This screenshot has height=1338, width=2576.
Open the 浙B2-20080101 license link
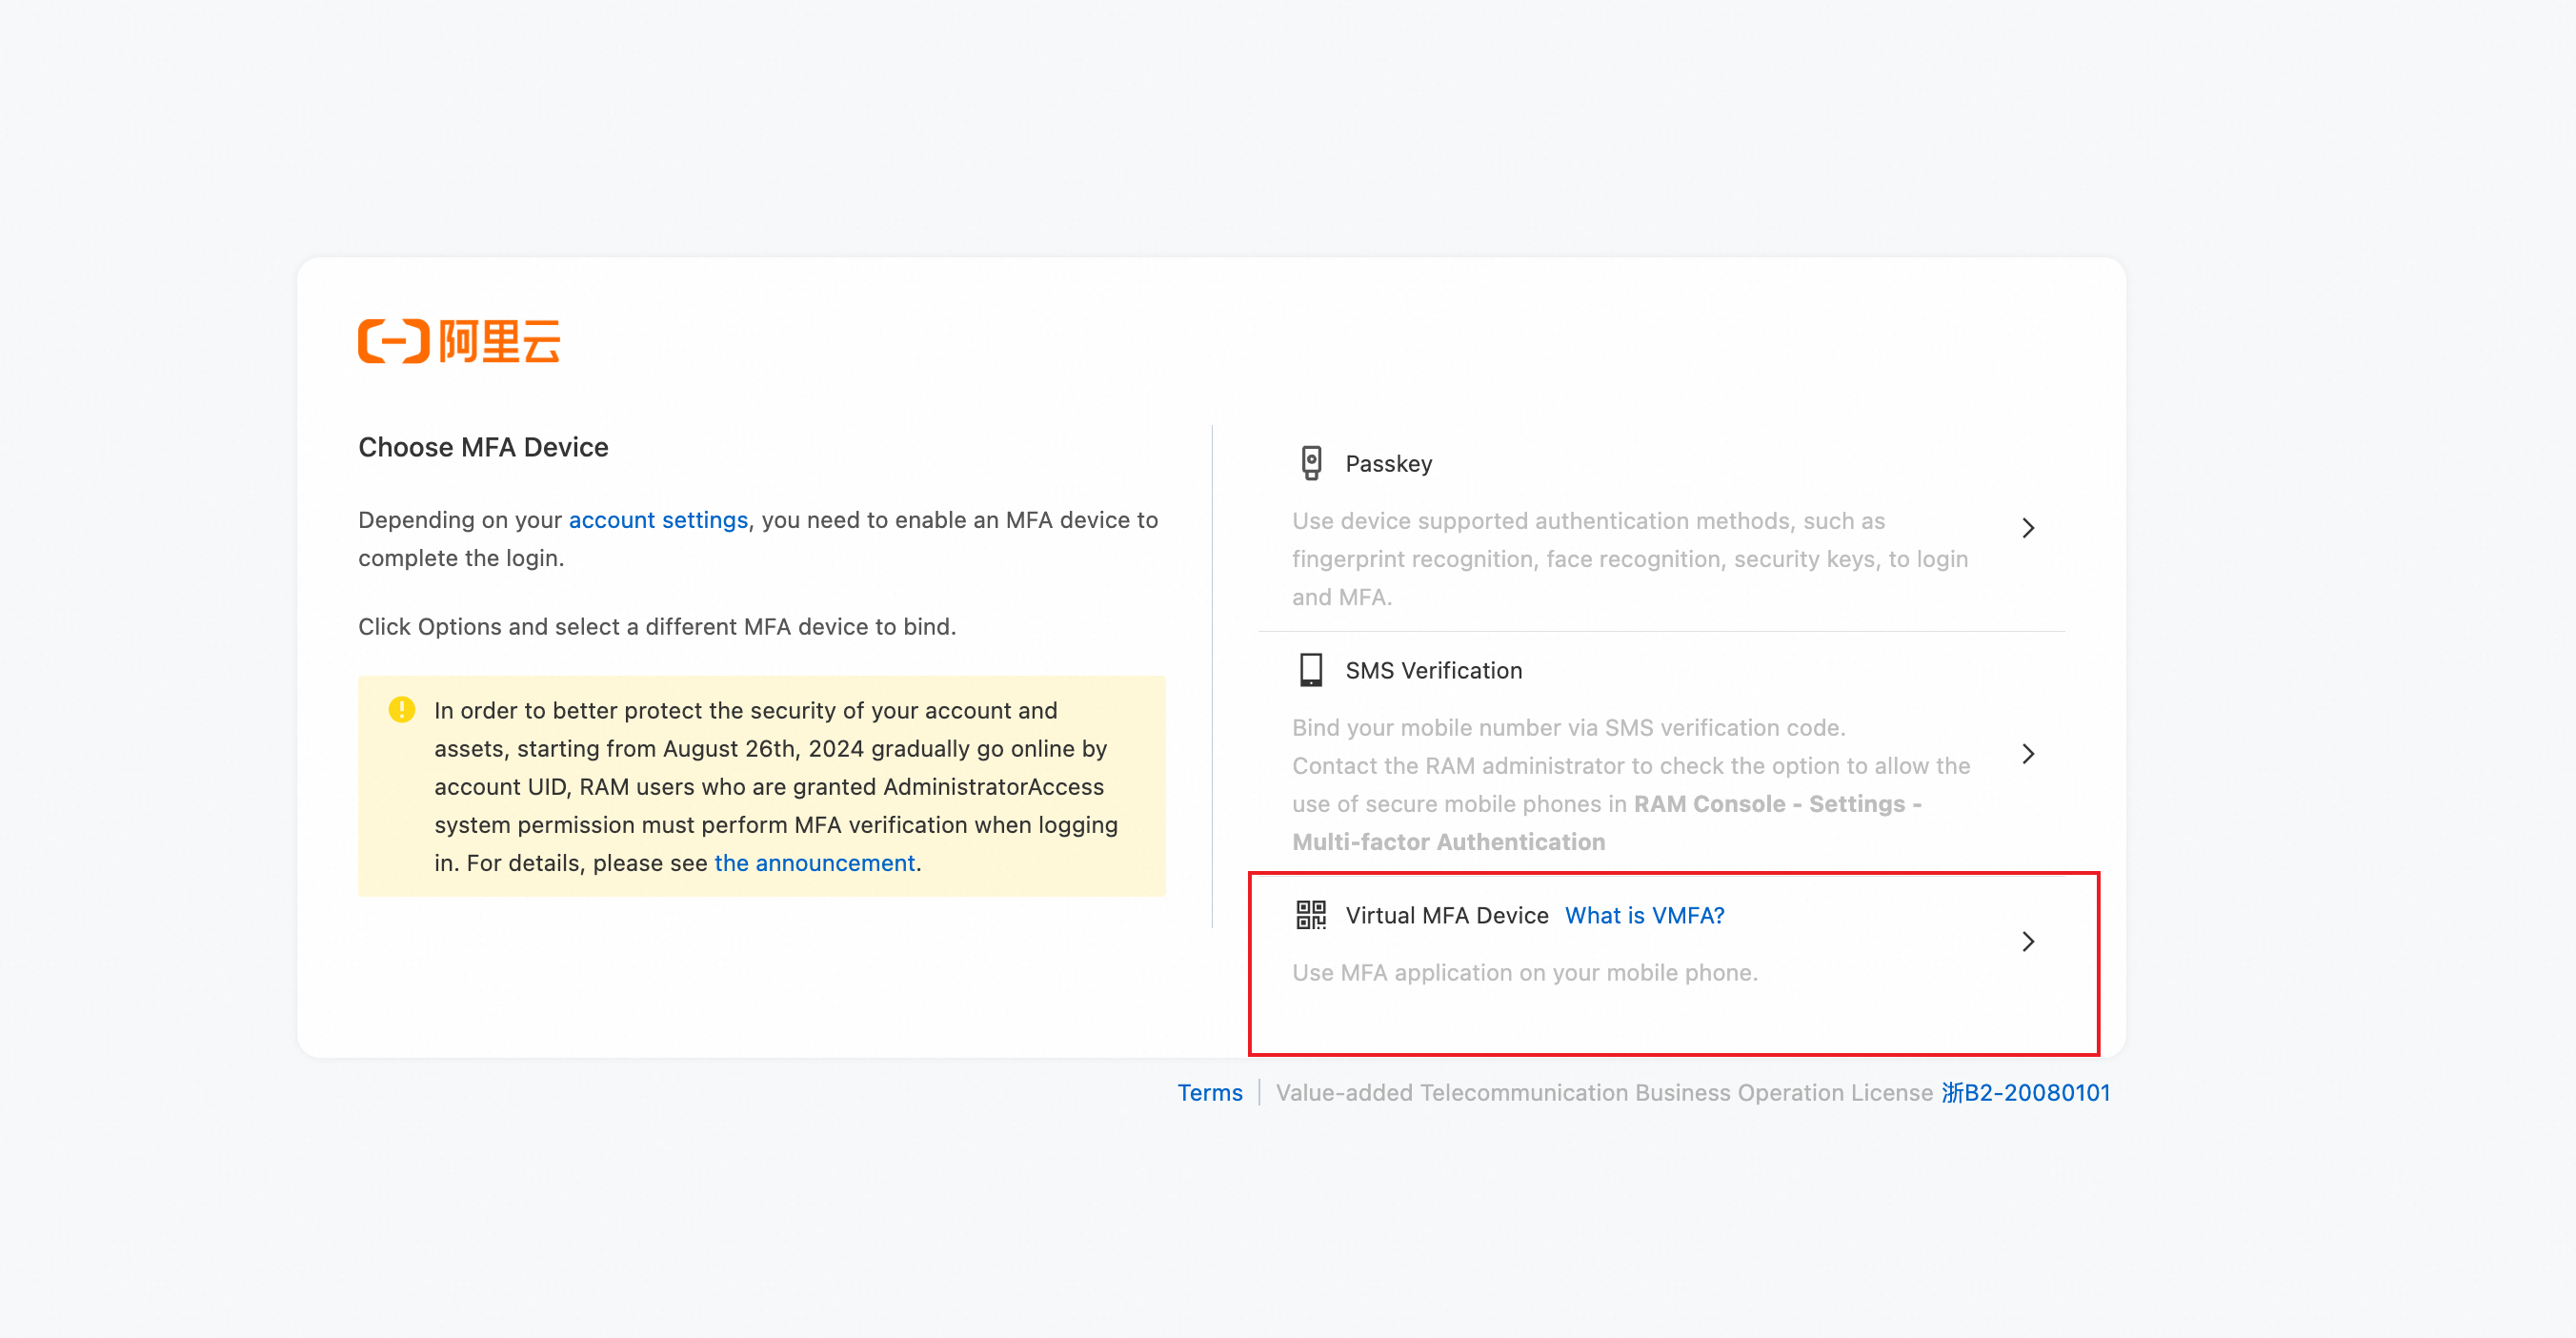pos(2026,1093)
